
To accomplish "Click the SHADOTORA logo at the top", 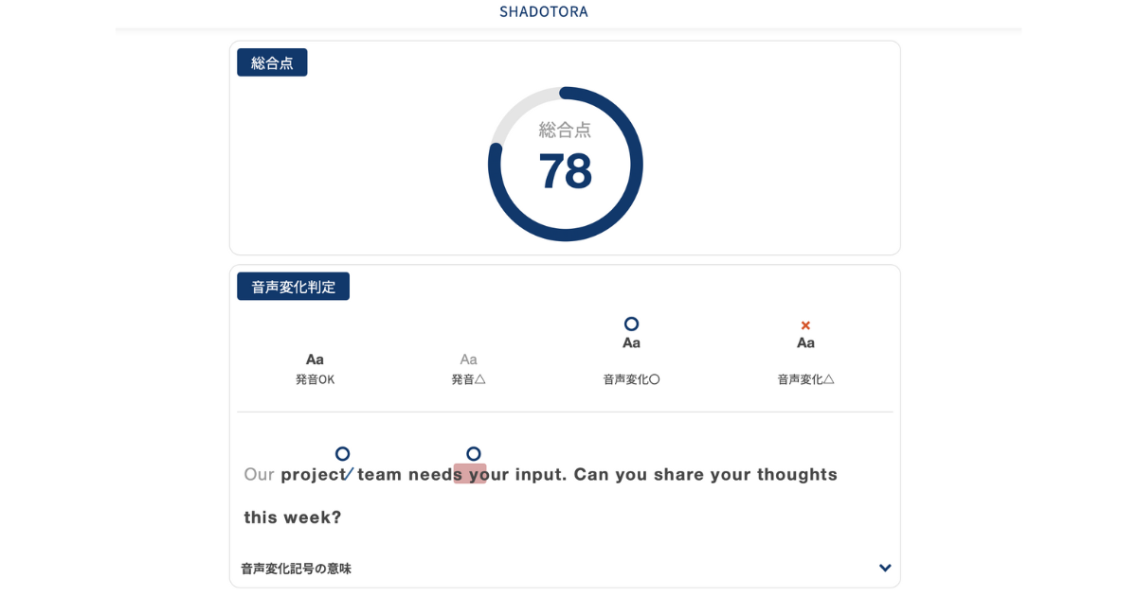I will coord(543,12).
